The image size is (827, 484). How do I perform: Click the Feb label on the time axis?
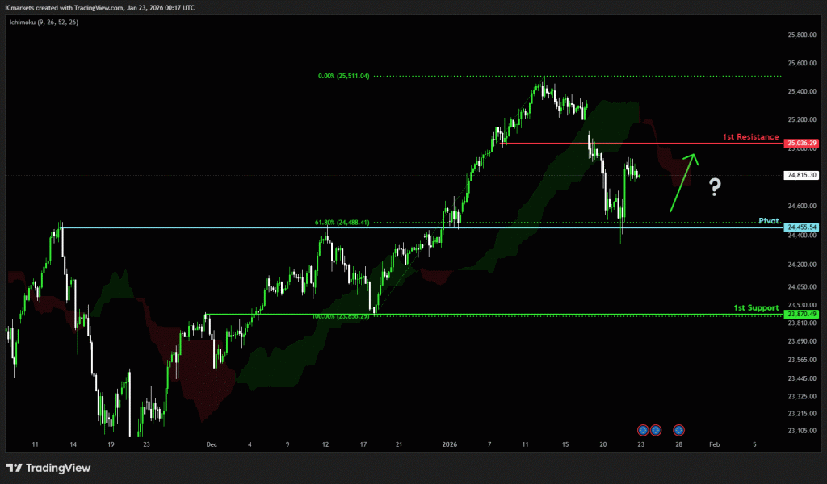tap(713, 444)
